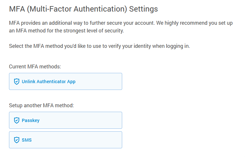This screenshot has height=157, width=245.
Task: Click the 'Setup another MFA method:' label
Action: tap(41, 105)
